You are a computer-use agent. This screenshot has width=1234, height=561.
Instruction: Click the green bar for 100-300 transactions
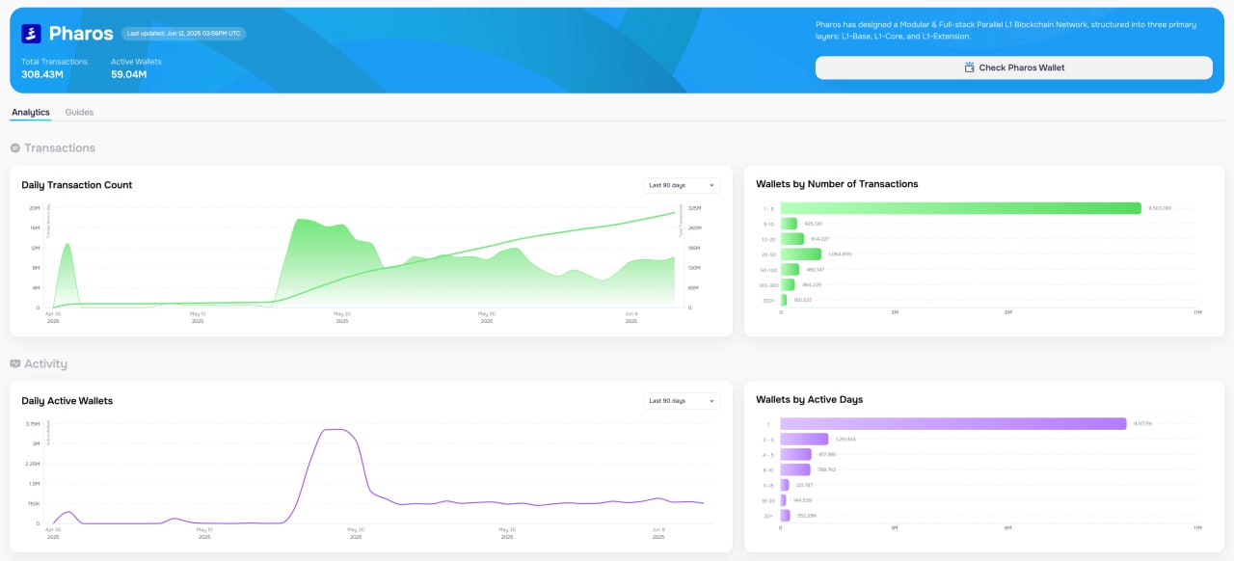pos(788,285)
